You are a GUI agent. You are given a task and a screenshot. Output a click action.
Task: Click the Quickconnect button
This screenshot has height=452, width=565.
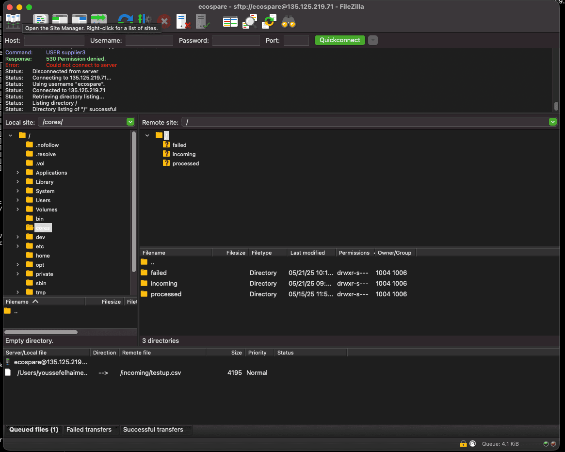click(x=340, y=40)
